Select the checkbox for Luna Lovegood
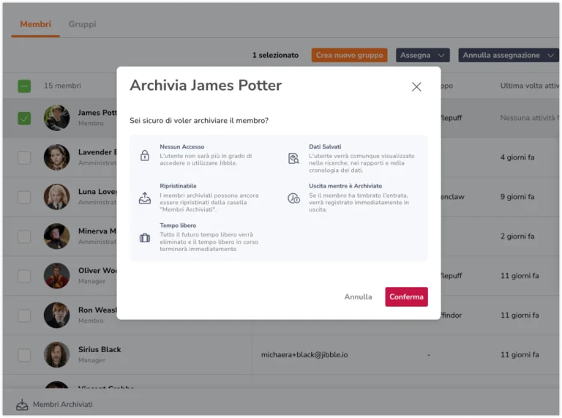 pos(24,197)
